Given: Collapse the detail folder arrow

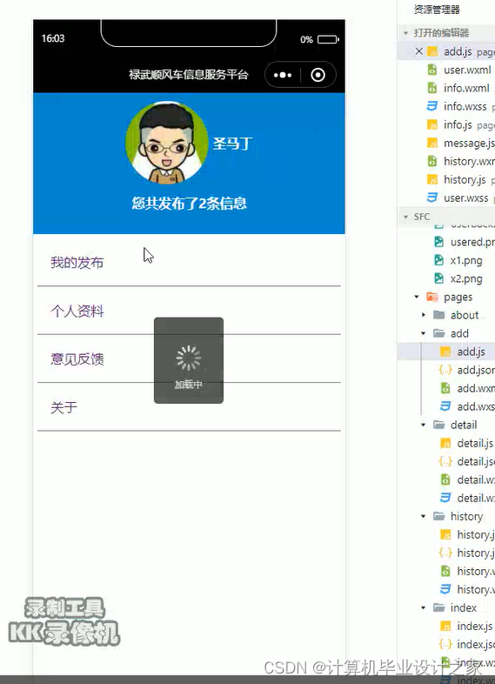Looking at the screenshot, I should pyautogui.click(x=424, y=425).
